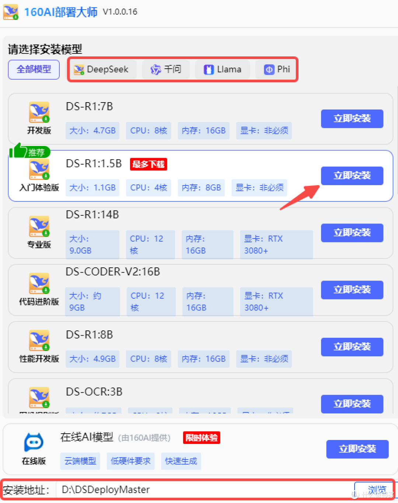398x503 pixels.
Task: Select the DS-R1:7B title text
Action: coord(89,107)
